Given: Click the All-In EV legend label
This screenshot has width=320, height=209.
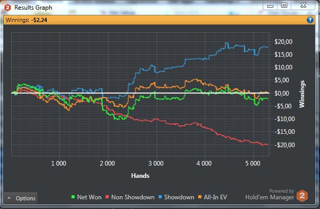Looking at the screenshot, I should coord(216,197).
